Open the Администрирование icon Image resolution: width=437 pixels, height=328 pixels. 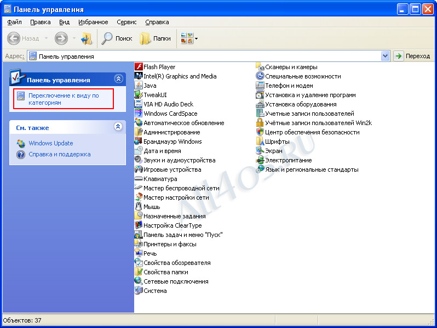[139, 132]
